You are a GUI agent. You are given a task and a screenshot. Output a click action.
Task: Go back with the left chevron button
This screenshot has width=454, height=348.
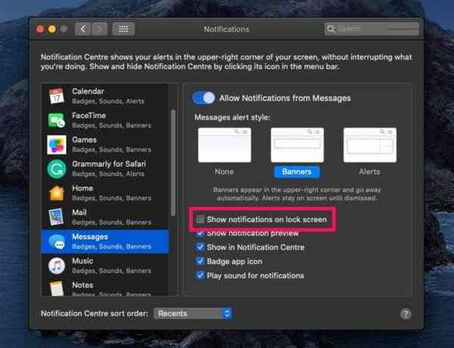[x=82, y=29]
